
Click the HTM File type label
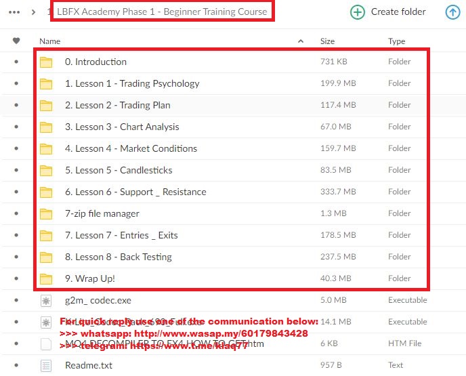click(x=405, y=343)
